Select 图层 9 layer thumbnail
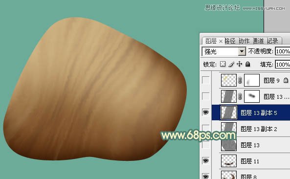This screenshot has height=179, width=290. point(229,80)
